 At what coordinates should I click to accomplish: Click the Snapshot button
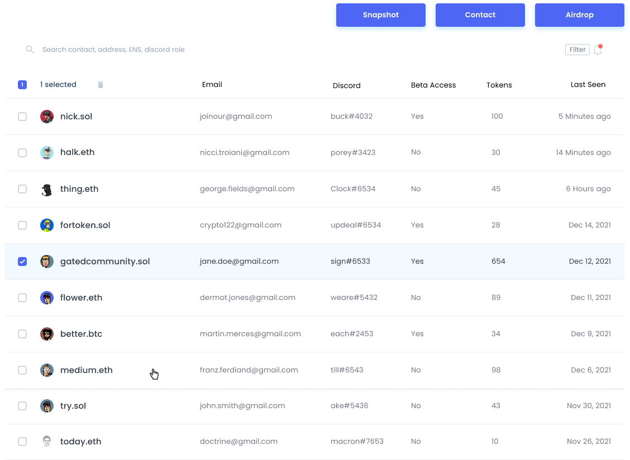pos(381,15)
